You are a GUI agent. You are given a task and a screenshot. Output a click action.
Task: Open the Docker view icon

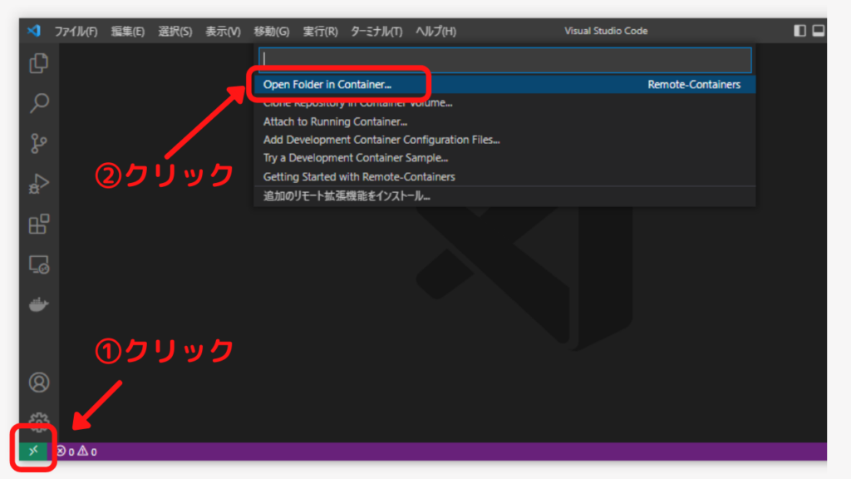click(x=38, y=304)
